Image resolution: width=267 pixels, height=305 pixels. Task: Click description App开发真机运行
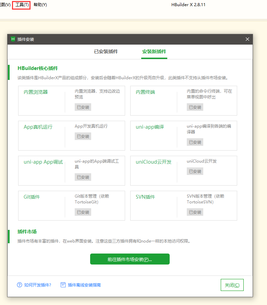tap(91, 126)
